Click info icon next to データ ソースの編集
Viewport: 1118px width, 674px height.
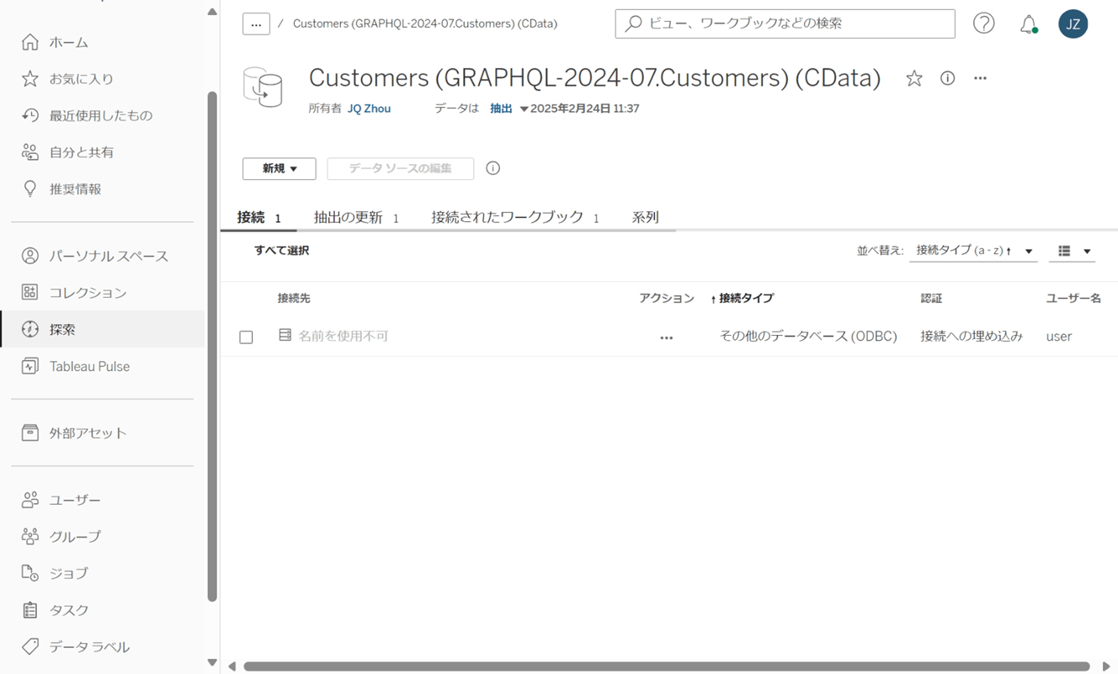click(x=493, y=168)
